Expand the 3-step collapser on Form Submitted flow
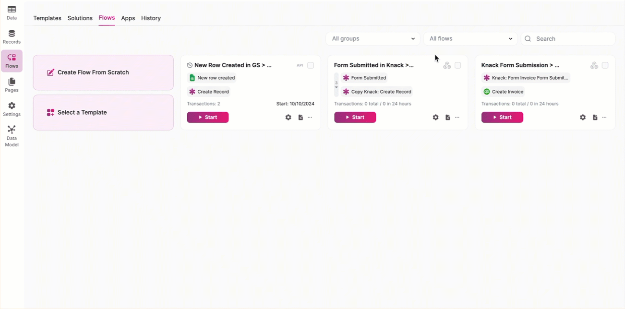The image size is (625, 309). click(x=336, y=85)
